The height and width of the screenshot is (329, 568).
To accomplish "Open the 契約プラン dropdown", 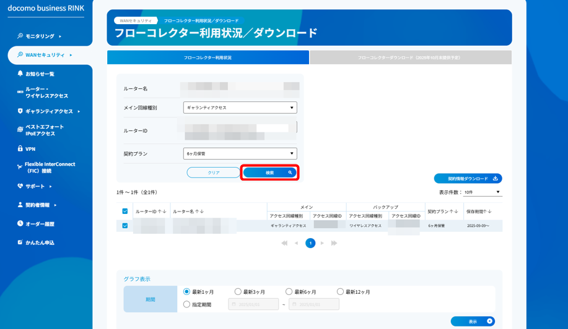I will 240,153.
